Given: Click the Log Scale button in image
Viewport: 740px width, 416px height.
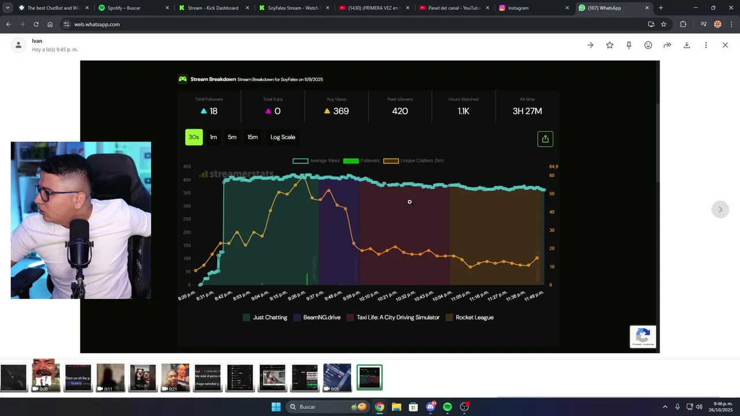Looking at the screenshot, I should click(283, 137).
